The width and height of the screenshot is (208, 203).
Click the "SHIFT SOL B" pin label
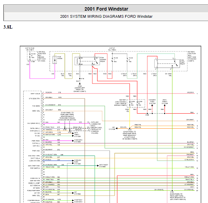click(35, 93)
